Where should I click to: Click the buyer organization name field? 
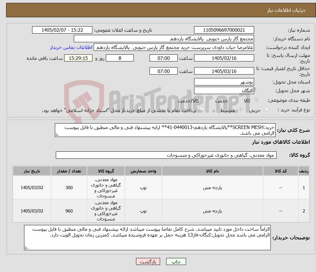coord(164,39)
